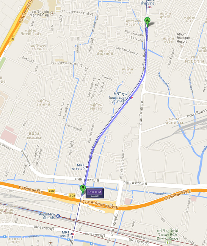
Task: Click the MRT Phetchaburi station icon
Action: pos(72,234)
